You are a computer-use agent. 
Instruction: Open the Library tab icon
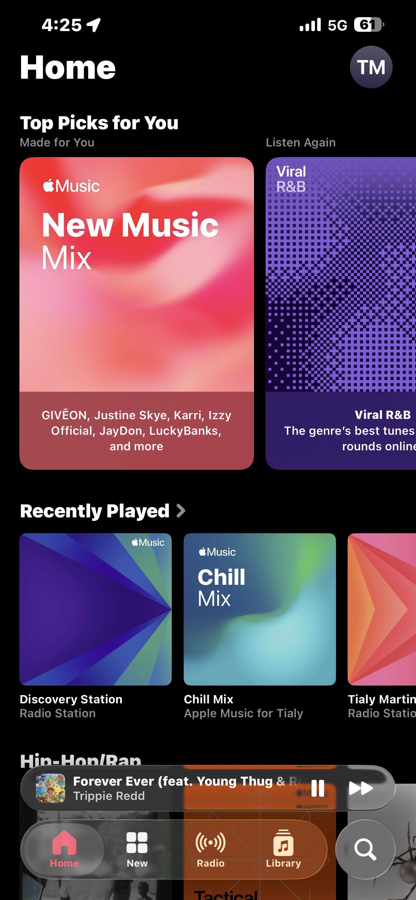pos(283,843)
